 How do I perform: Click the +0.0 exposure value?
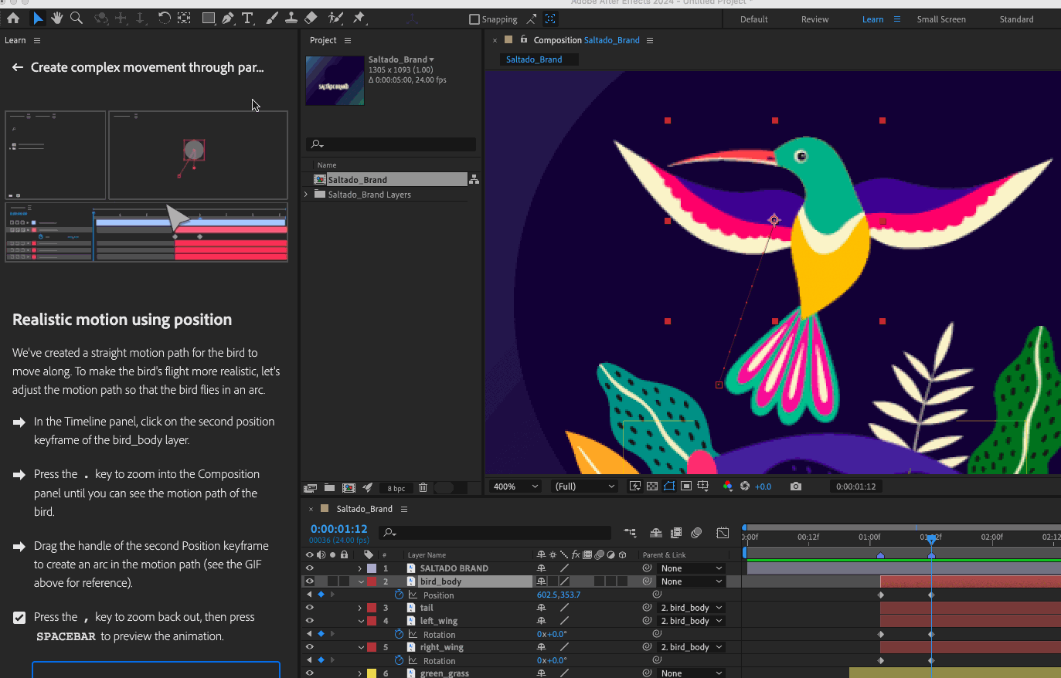(763, 486)
